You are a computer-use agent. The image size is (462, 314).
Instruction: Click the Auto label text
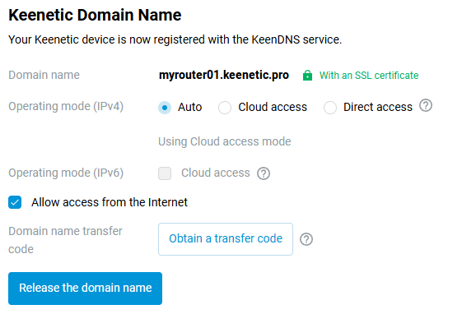(x=189, y=107)
